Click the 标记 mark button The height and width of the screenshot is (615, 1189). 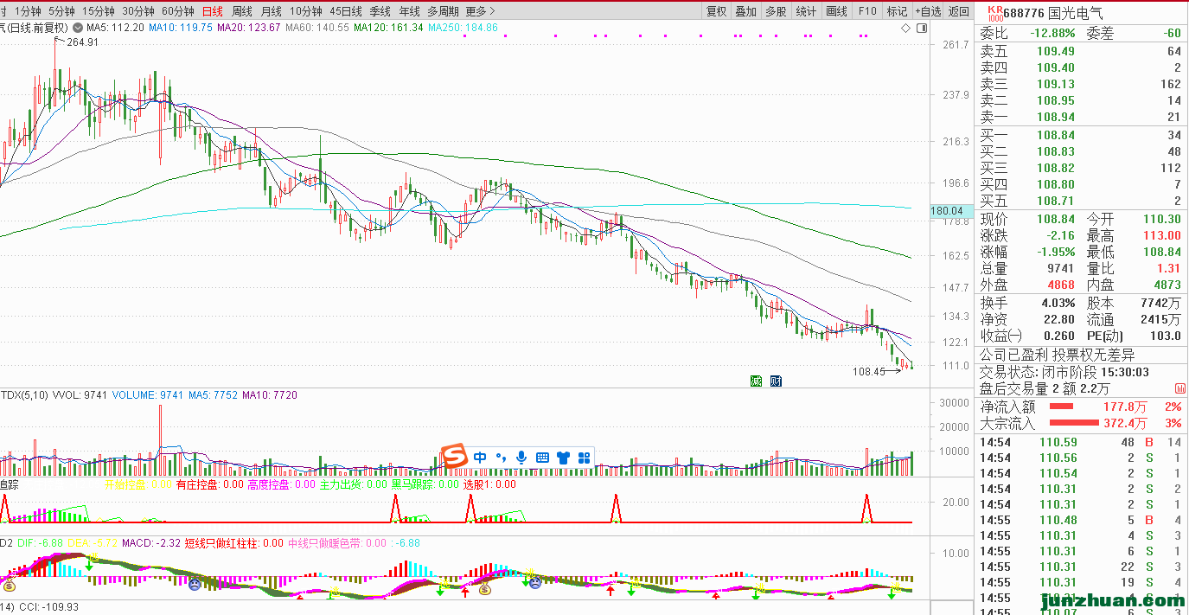click(x=897, y=11)
